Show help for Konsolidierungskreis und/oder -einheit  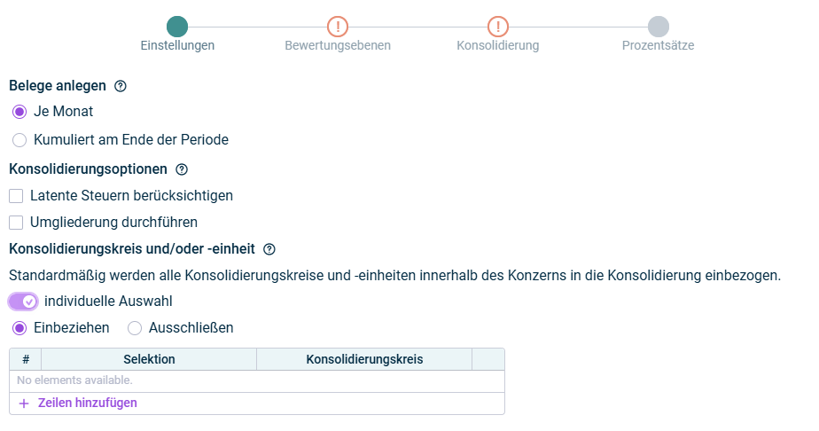click(x=269, y=250)
